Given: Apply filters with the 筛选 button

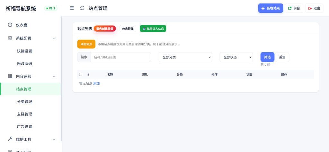Looking at the screenshot, I should 267,57.
